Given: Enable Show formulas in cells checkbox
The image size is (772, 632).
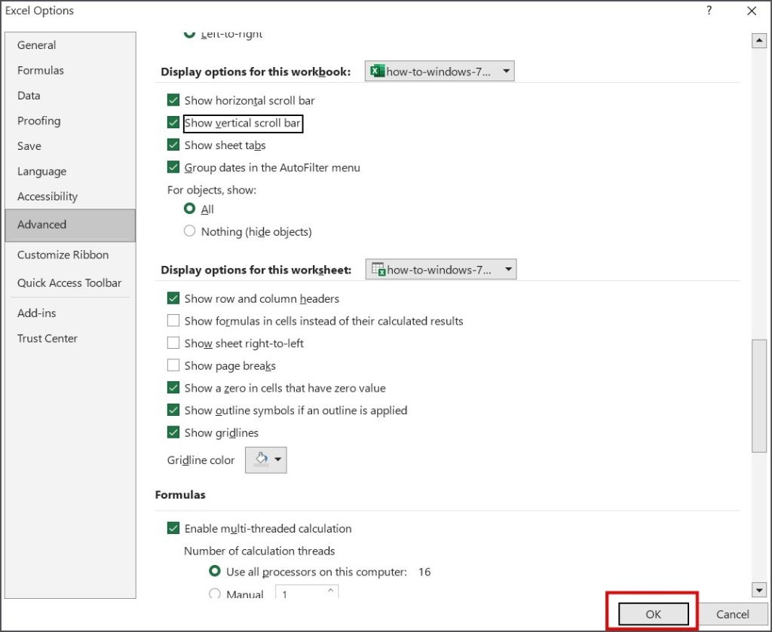Looking at the screenshot, I should pos(173,321).
